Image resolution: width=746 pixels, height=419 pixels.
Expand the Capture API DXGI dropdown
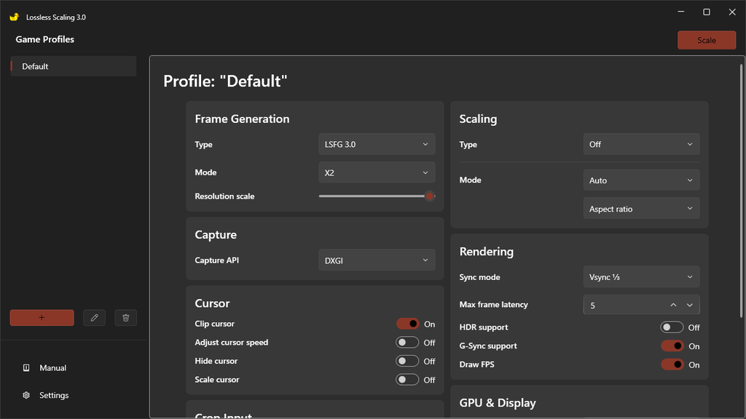tap(377, 260)
